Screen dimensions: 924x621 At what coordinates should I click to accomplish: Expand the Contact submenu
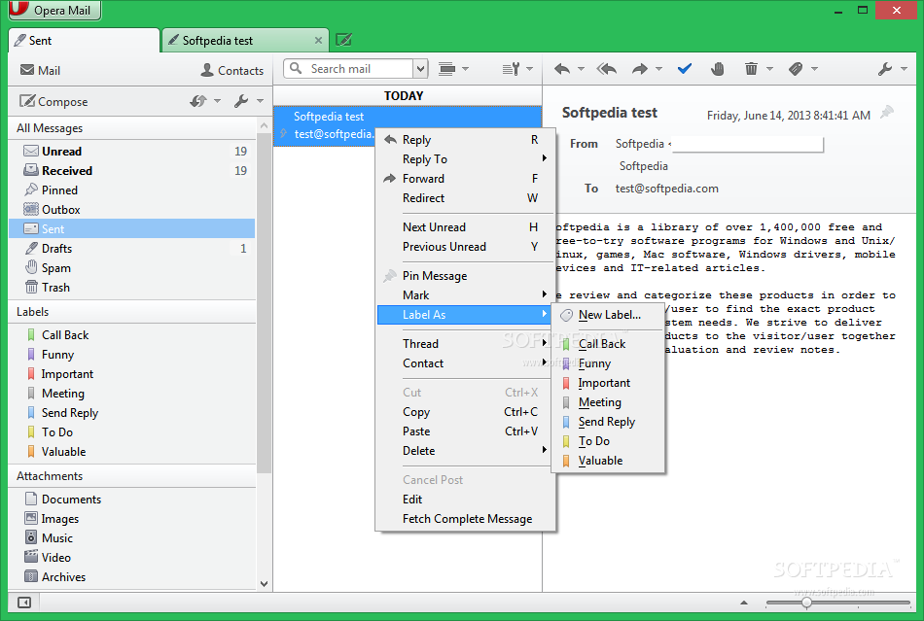click(x=466, y=363)
